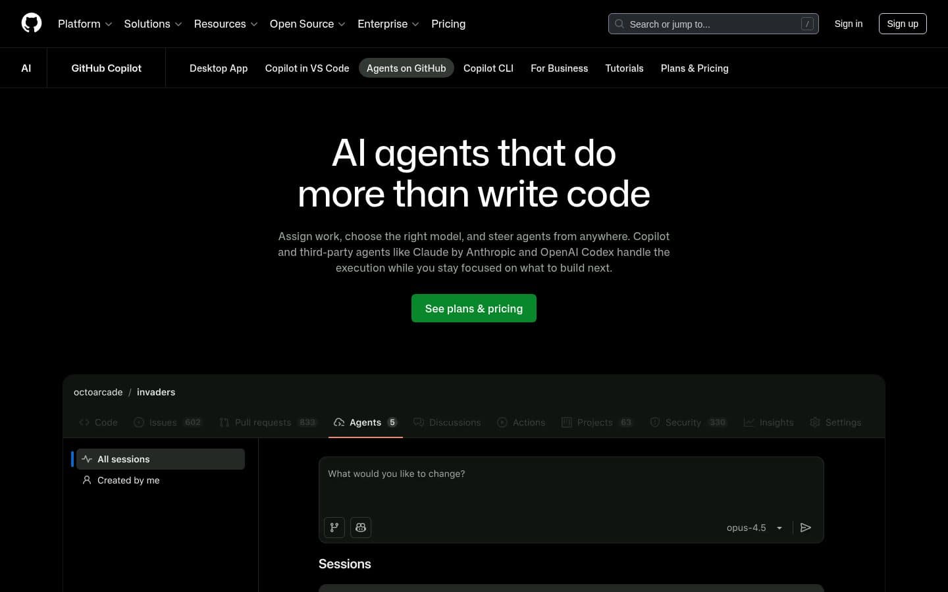The height and width of the screenshot is (592, 948).
Task: Open the Pricing page from top nav
Action: tap(448, 24)
